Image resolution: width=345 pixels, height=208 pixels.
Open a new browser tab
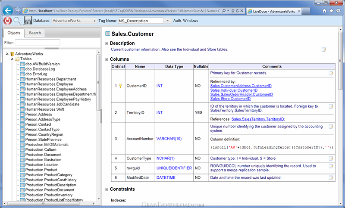306,12
